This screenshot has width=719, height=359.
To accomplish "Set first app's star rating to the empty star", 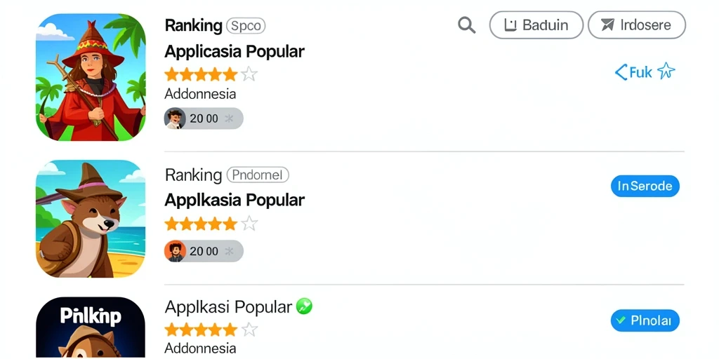I will pos(249,74).
